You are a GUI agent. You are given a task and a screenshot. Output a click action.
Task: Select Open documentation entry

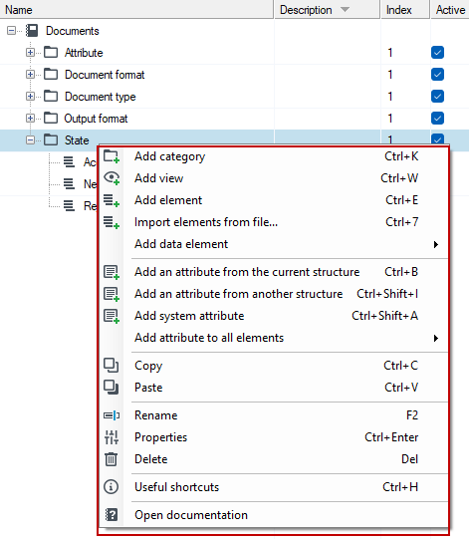point(274,515)
